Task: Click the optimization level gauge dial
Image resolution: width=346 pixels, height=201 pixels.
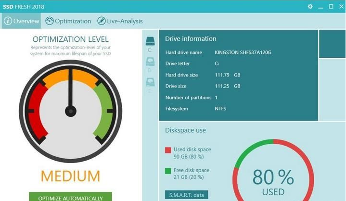Action: [71, 111]
